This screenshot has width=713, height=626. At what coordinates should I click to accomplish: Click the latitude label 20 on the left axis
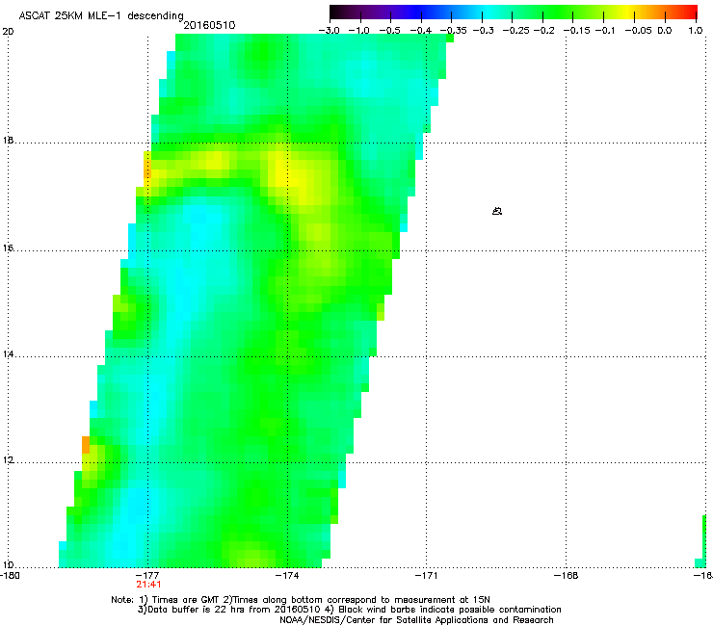[x=8, y=32]
